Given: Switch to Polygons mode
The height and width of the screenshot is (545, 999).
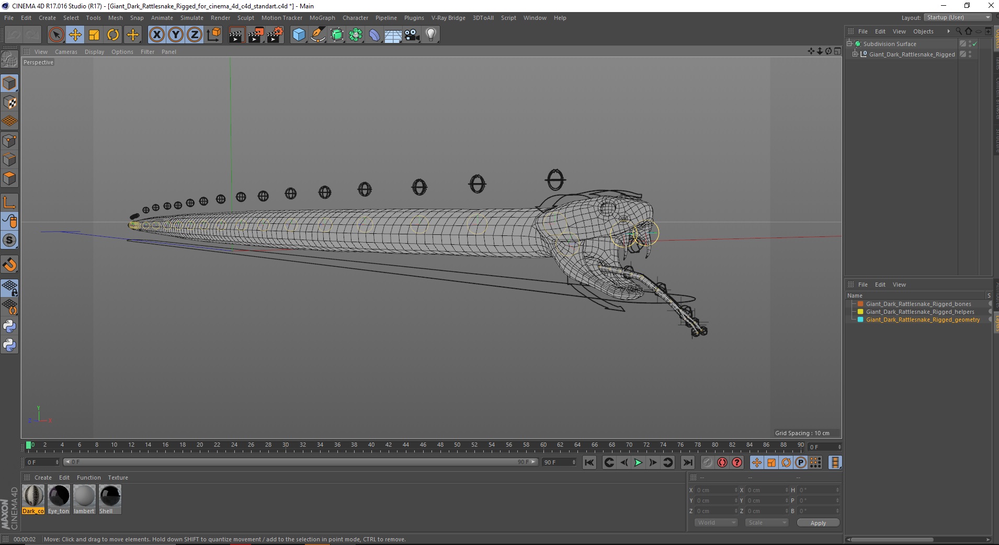Looking at the screenshot, I should (9, 178).
